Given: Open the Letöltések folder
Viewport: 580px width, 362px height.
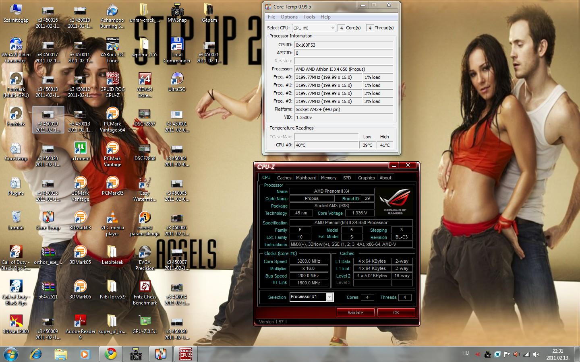Looking at the screenshot, I should pyautogui.click(x=112, y=255).
